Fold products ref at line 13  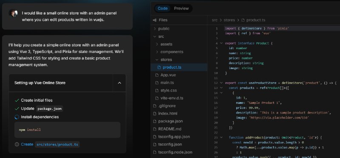pyautogui.click(x=221, y=88)
